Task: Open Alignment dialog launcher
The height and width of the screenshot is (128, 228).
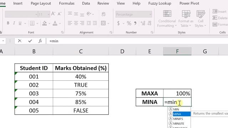Action: pos(111,32)
